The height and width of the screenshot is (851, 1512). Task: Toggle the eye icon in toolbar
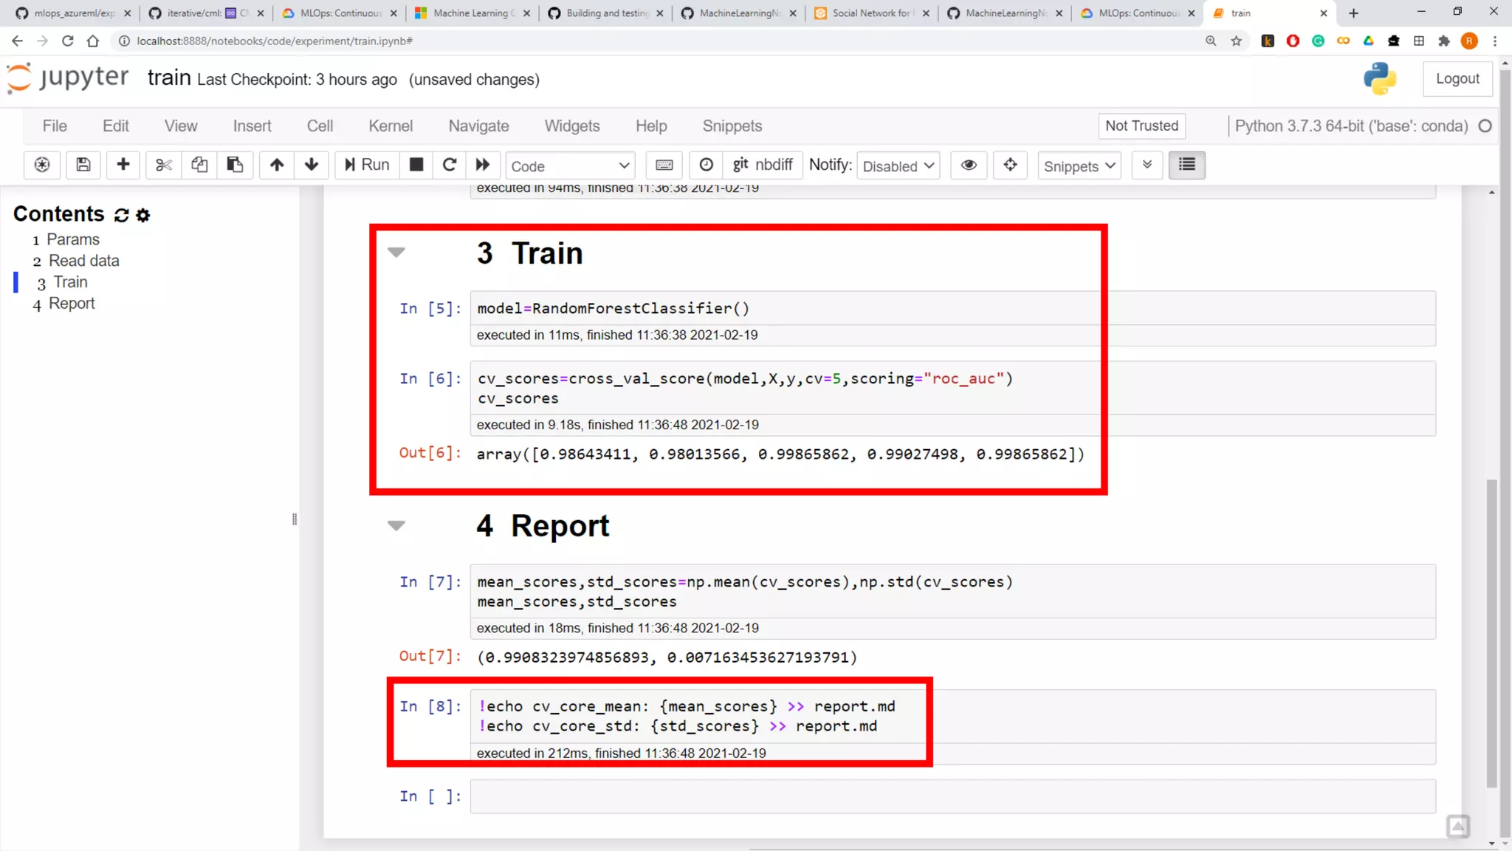point(969,165)
